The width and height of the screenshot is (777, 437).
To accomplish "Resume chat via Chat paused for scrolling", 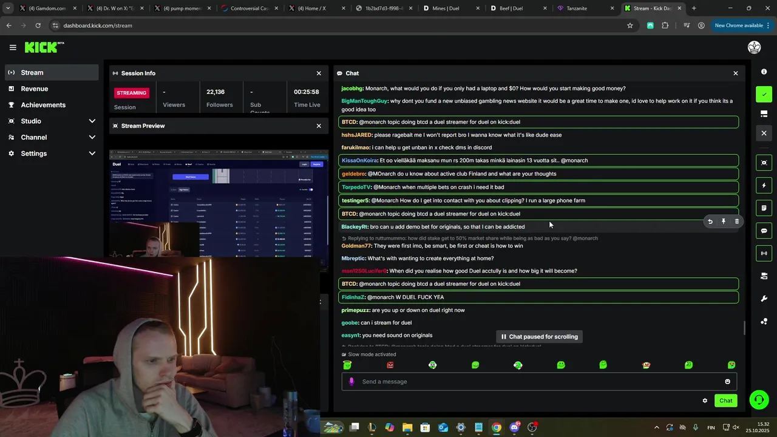I will click(x=540, y=336).
